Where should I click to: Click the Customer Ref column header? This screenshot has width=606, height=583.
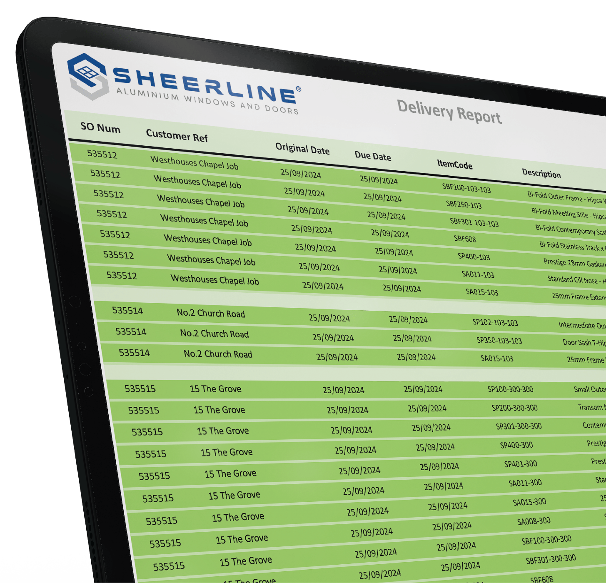(x=177, y=135)
